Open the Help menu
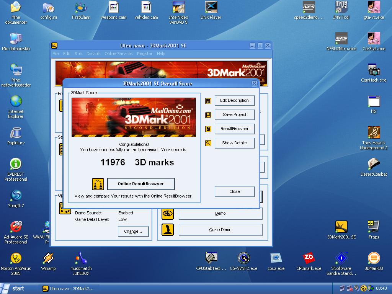The width and height of the screenshot is (392, 294). 161,54
